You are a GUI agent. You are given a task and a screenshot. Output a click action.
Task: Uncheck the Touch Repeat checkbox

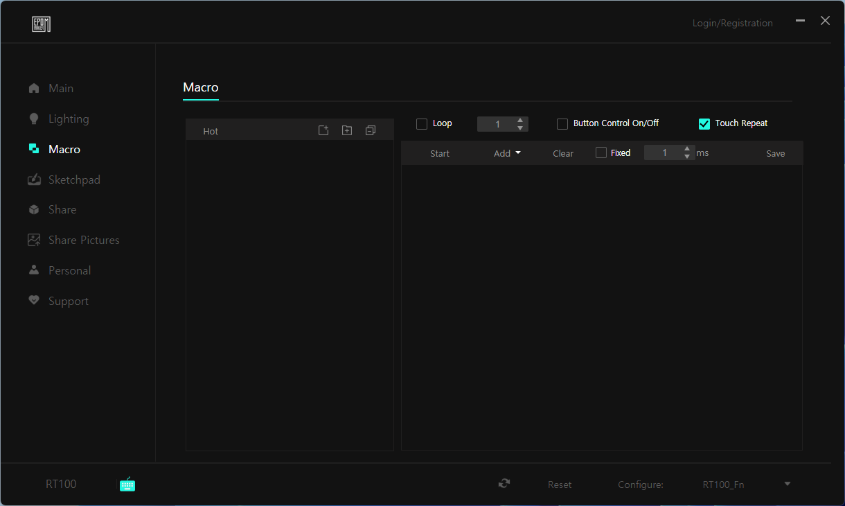click(704, 124)
